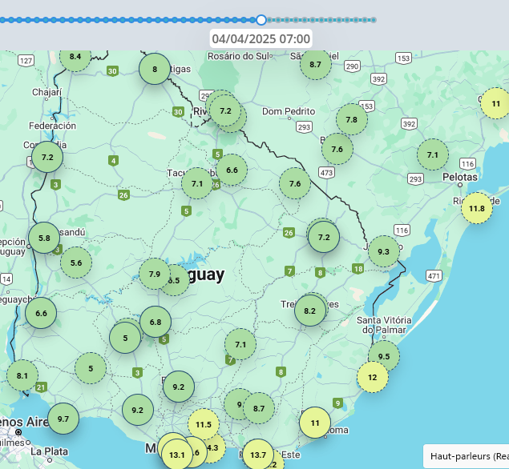Viewport: 509px width, 469px height.
Task: Click the timeline slider handle at 07:00
Action: coord(261,20)
